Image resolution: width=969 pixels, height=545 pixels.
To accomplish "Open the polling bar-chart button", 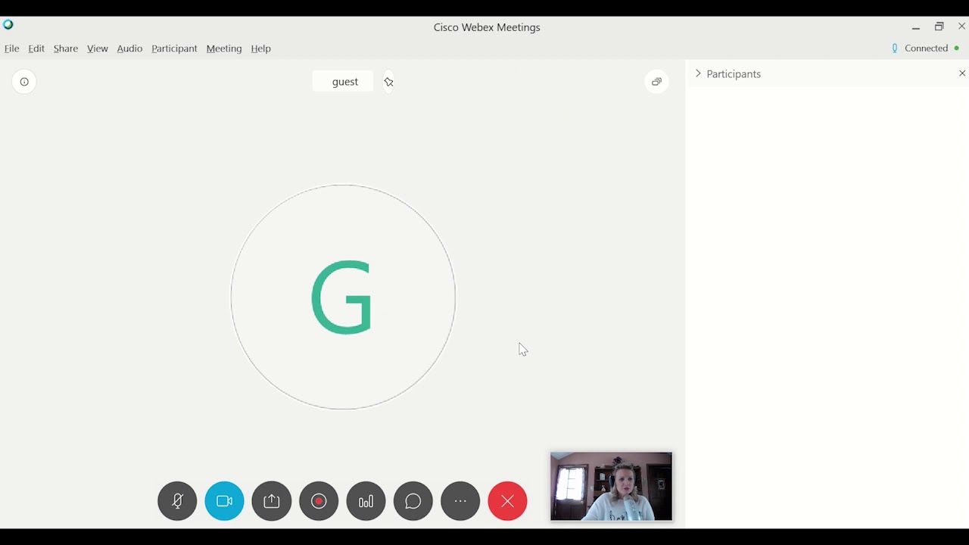I will pos(366,501).
